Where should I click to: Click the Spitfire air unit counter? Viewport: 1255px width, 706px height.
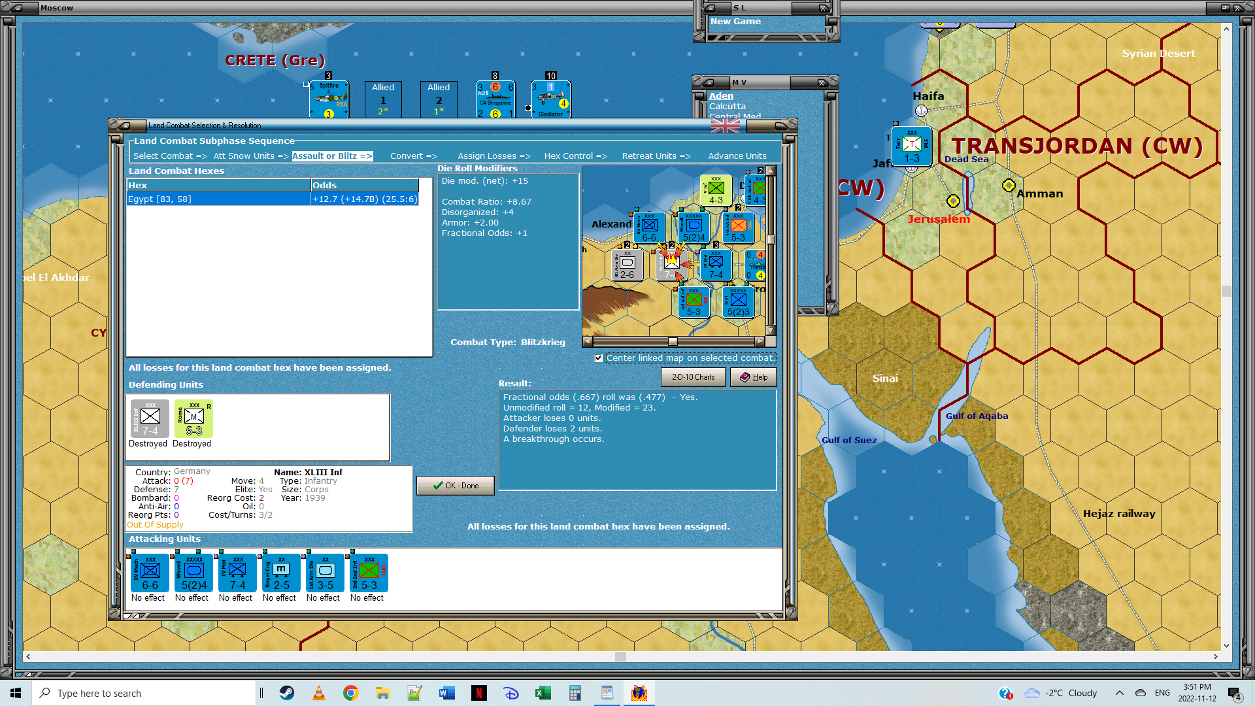(329, 99)
